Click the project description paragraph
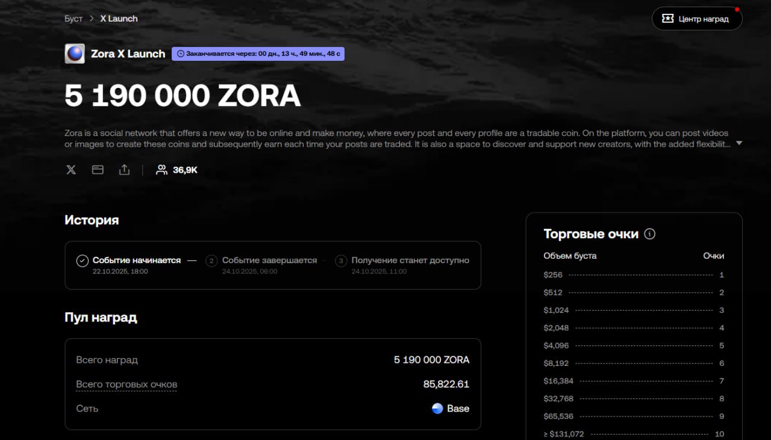 [x=398, y=138]
